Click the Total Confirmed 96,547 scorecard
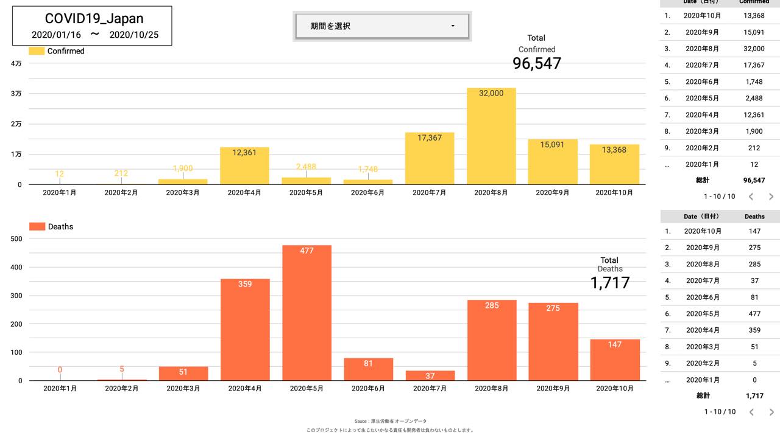 (x=536, y=55)
